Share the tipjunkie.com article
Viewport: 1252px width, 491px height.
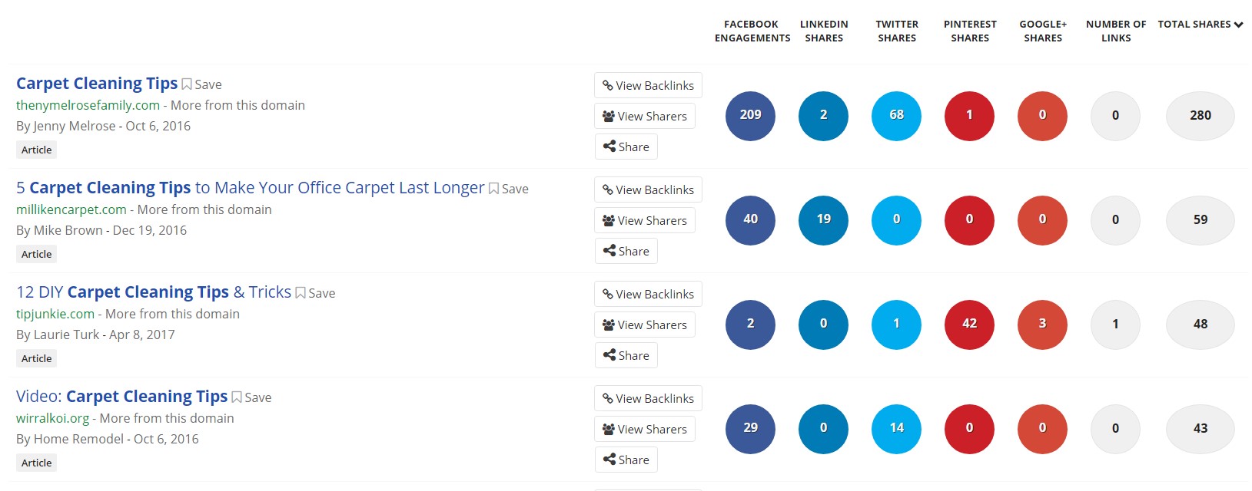pos(626,355)
